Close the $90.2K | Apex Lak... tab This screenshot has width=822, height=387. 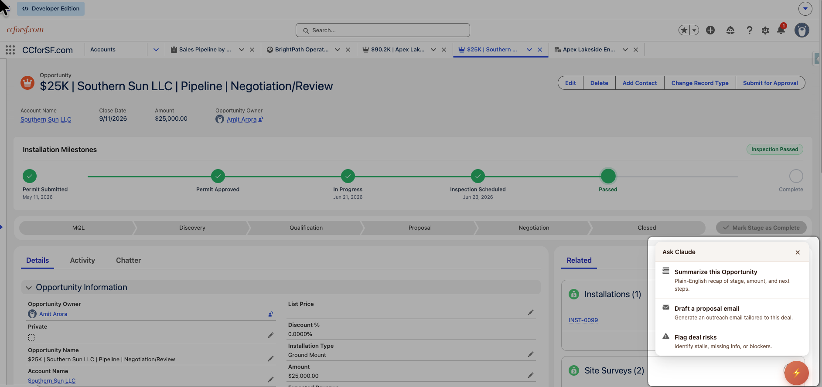click(x=444, y=50)
